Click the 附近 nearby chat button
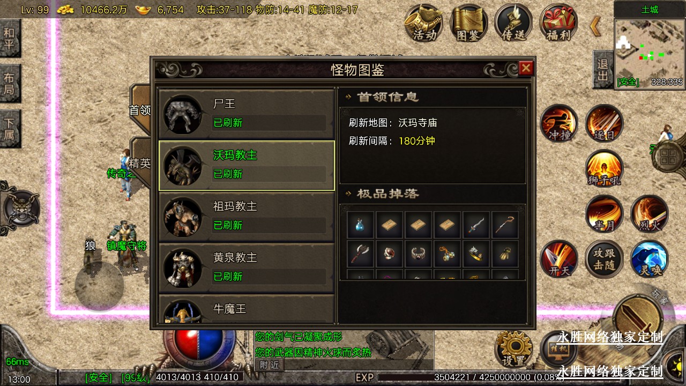686x386 pixels. coord(270,365)
